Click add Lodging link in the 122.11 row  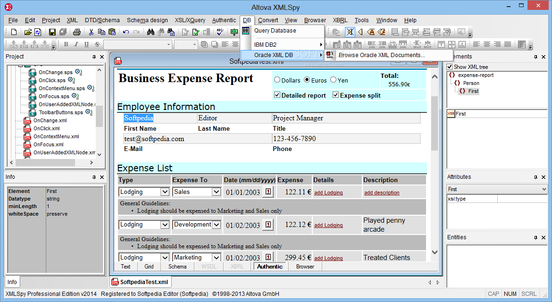click(328, 193)
